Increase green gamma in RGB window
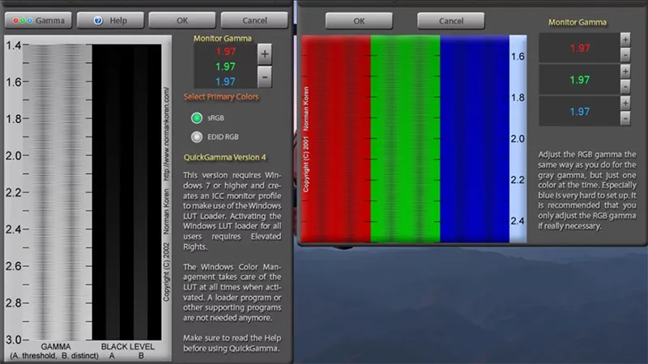648x364 pixels. (625, 71)
